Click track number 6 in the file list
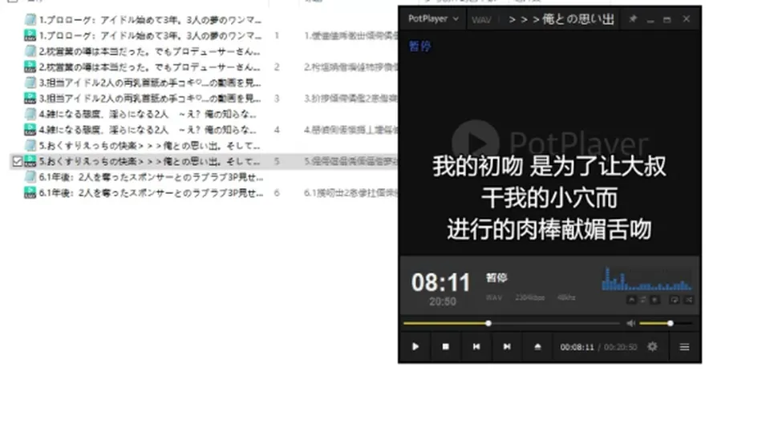This screenshot has height=436, width=770. (277, 192)
